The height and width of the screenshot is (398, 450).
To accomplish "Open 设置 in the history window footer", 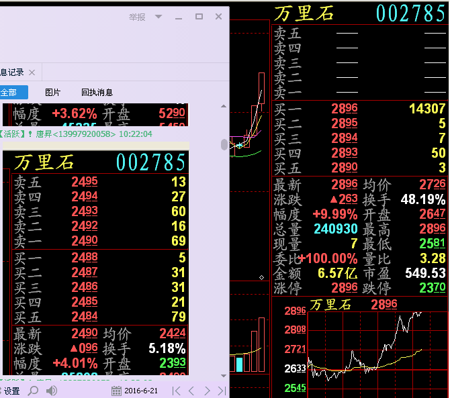I will (11, 391).
